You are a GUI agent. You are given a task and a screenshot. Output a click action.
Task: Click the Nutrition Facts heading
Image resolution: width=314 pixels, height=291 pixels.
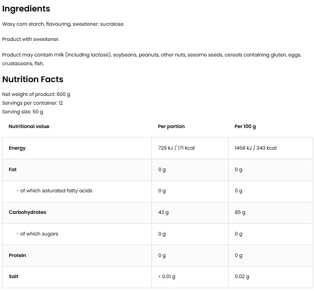coord(33,79)
